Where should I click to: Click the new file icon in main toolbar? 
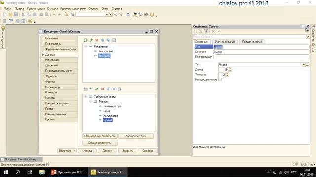tap(5, 14)
